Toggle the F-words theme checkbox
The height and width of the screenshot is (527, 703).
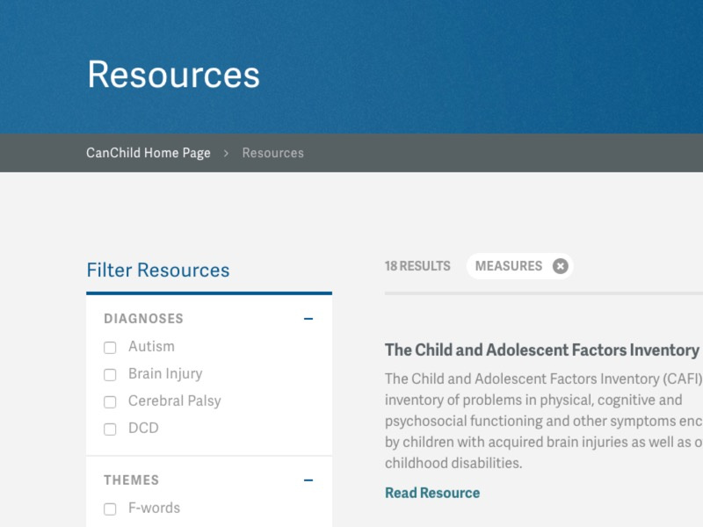110,509
